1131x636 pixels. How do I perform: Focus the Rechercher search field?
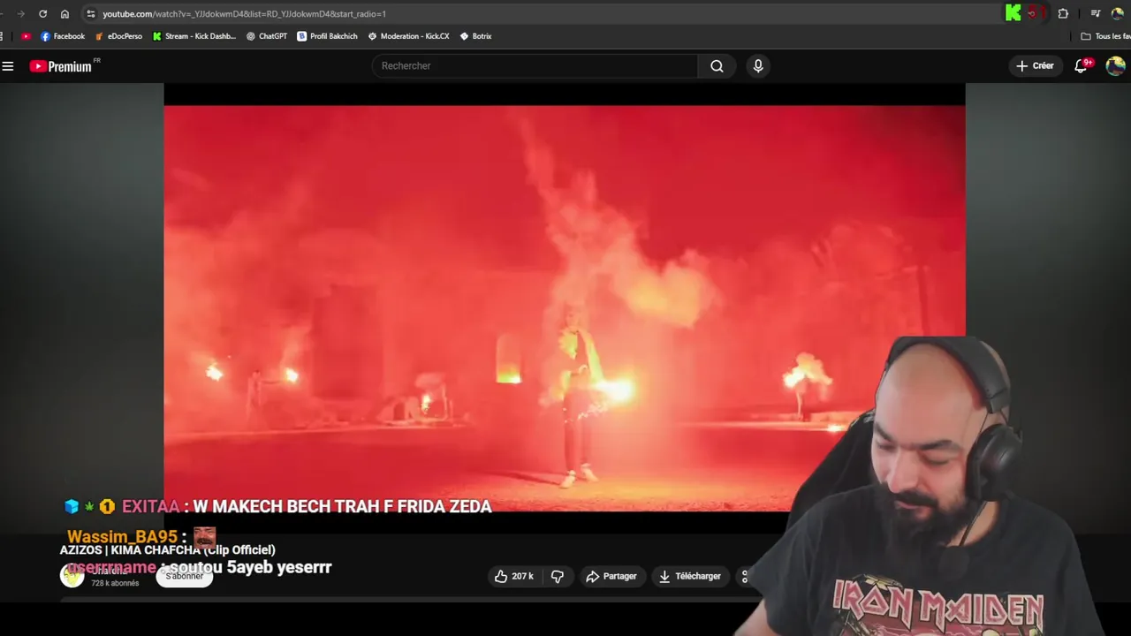pos(535,66)
